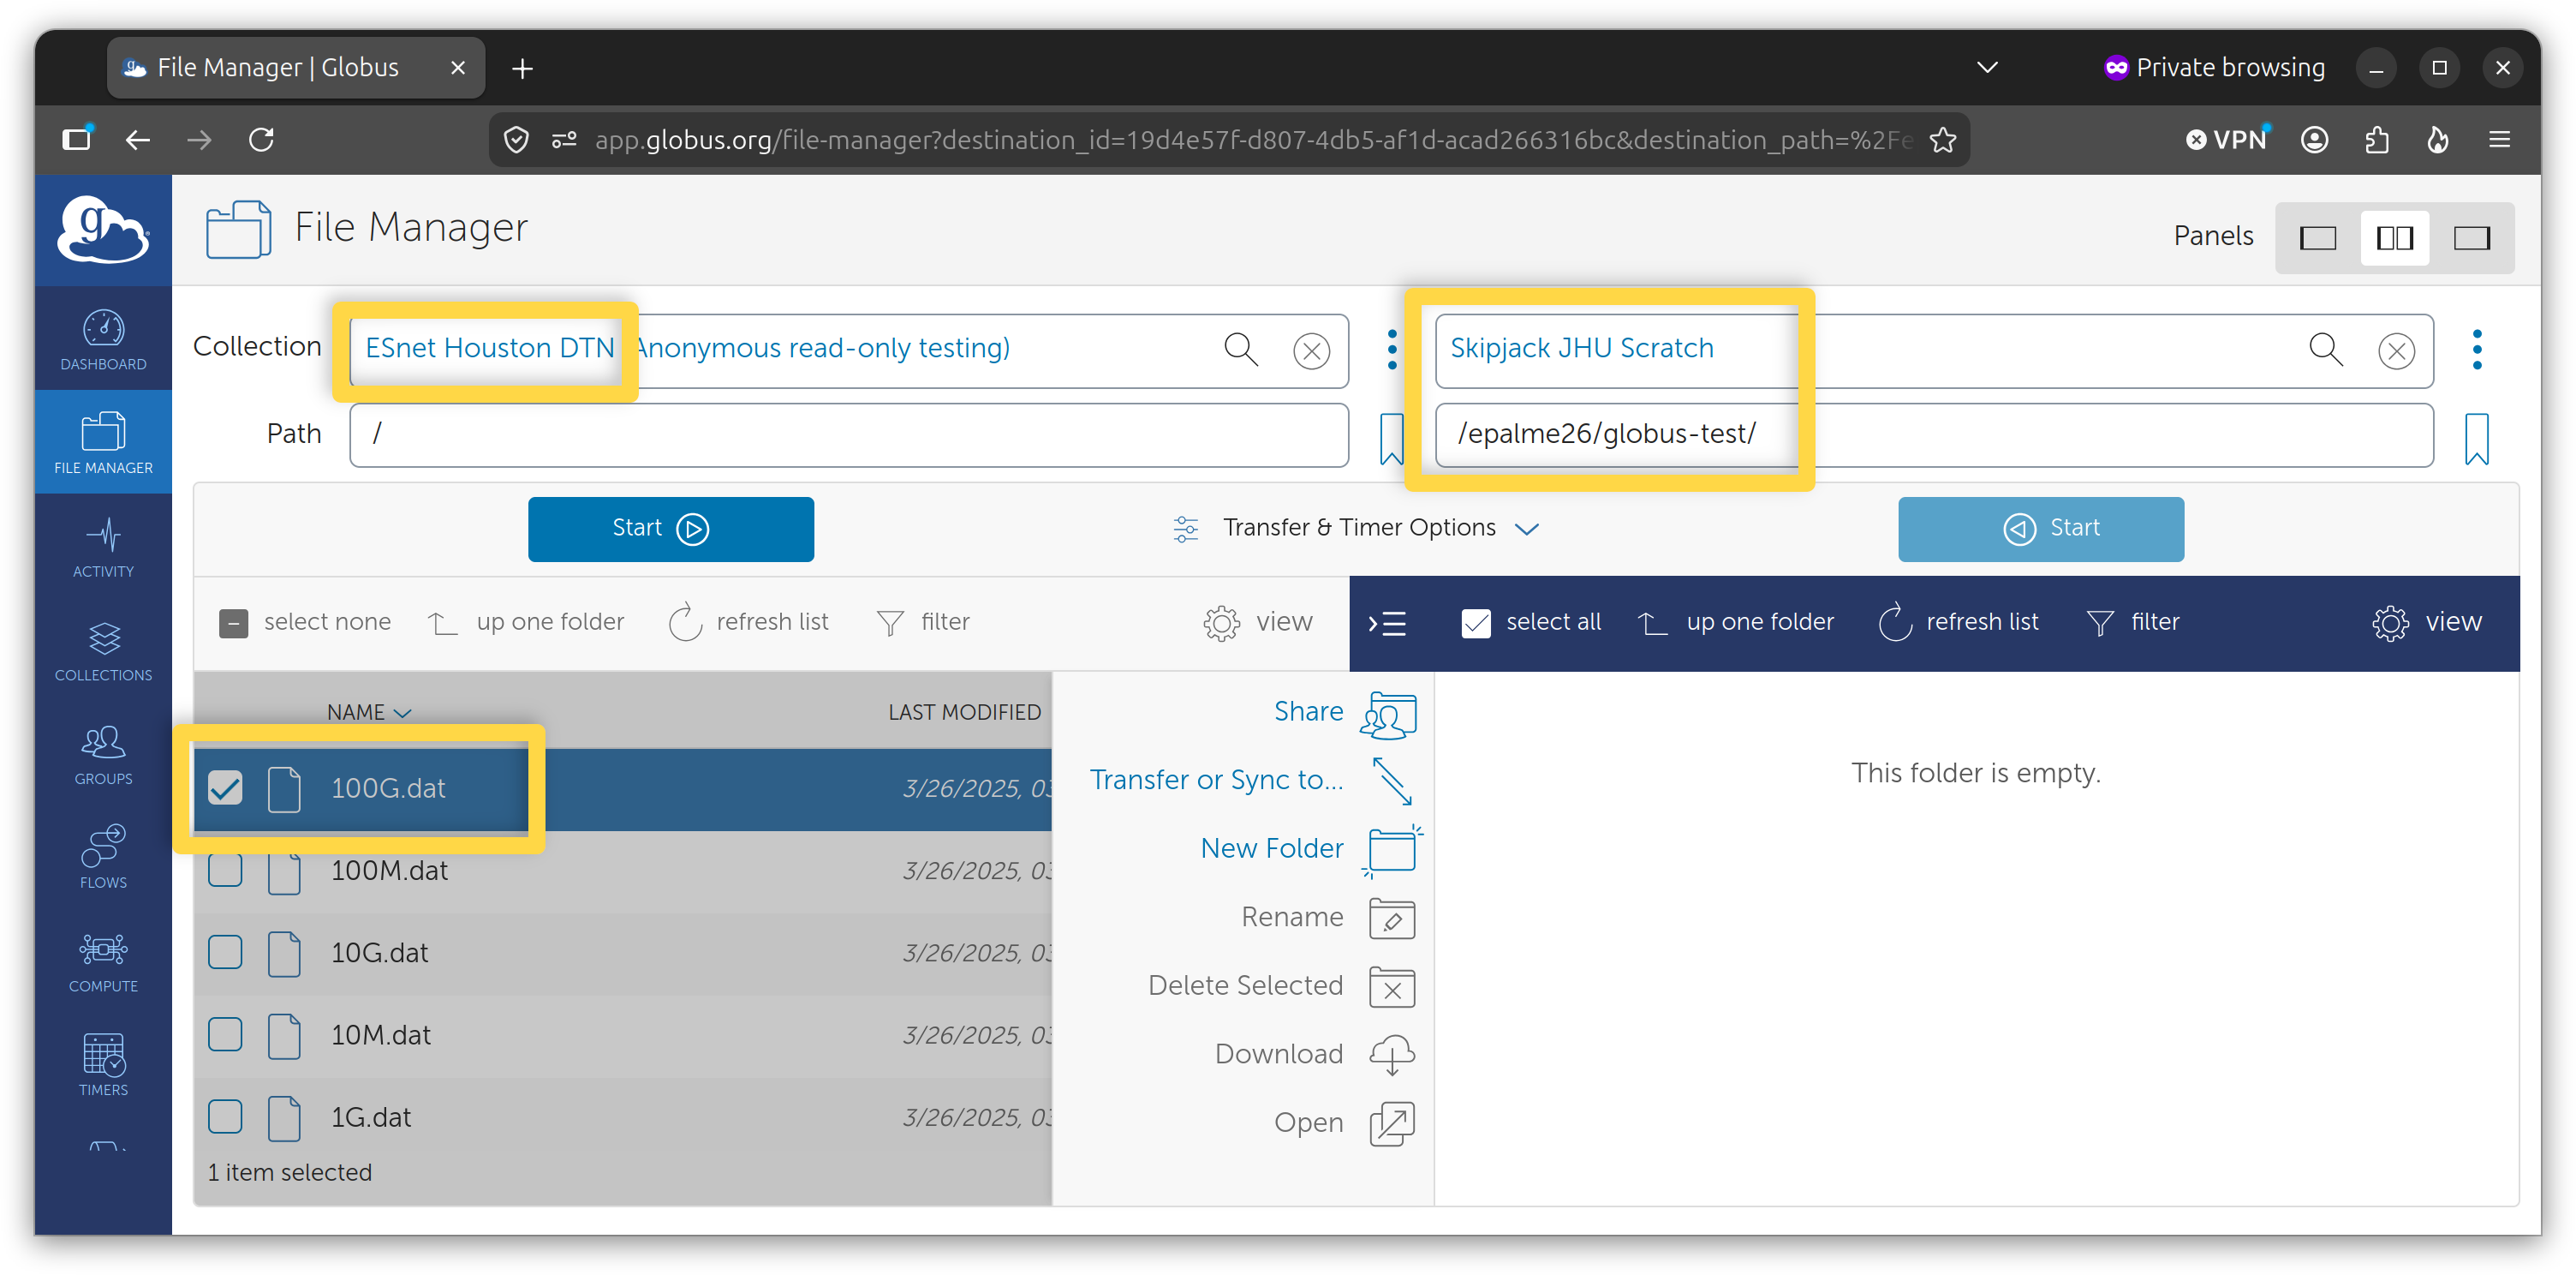Viewport: 2576px width, 1275px height.
Task: Open Collections in sidebar
Action: 103,651
